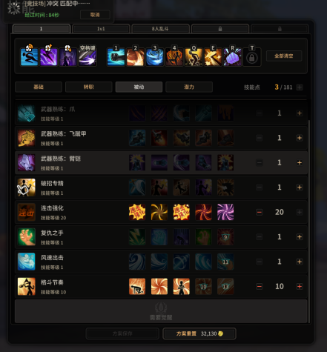Add a point to 武器熟练: 臂铠
327x352 pixels.
pyautogui.click(x=300, y=162)
